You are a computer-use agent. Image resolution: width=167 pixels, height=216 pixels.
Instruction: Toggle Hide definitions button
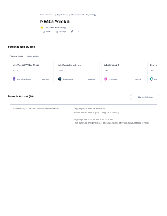click(144, 97)
